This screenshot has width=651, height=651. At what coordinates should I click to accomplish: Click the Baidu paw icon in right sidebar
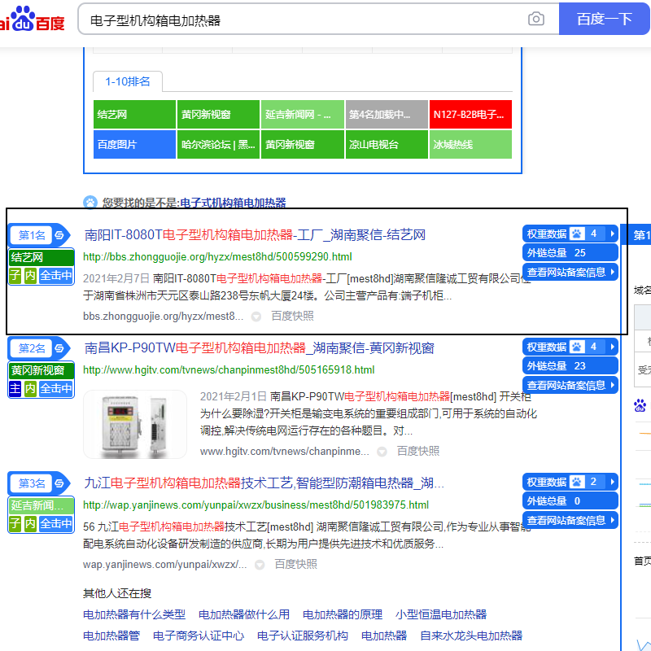[x=640, y=405]
